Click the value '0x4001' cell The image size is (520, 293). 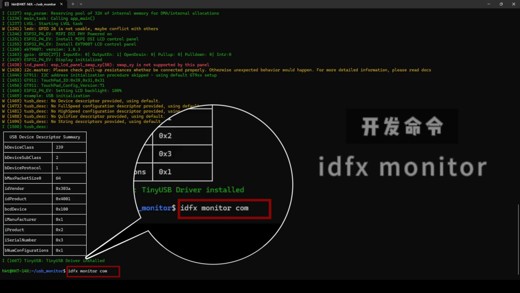coord(69,199)
